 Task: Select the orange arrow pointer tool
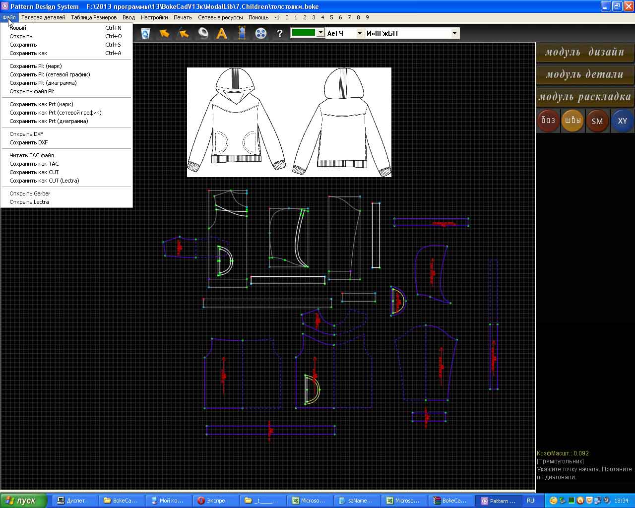[x=164, y=33]
